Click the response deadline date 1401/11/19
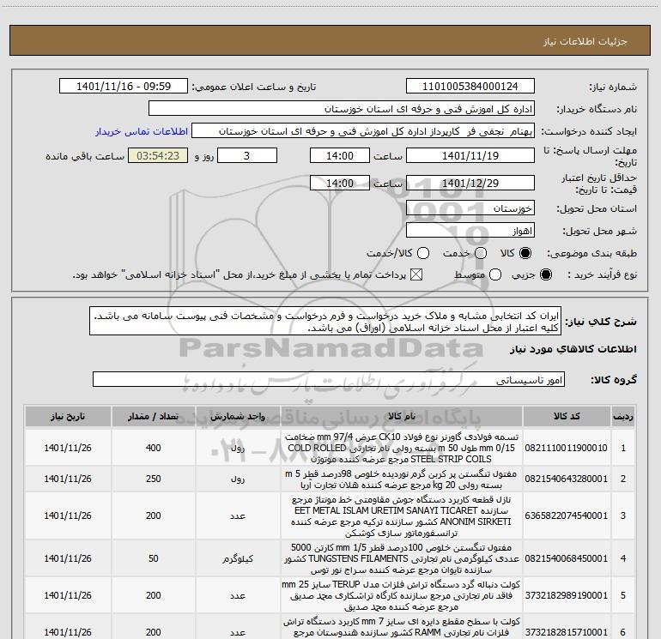The height and width of the screenshot is (639, 661). 470,155
